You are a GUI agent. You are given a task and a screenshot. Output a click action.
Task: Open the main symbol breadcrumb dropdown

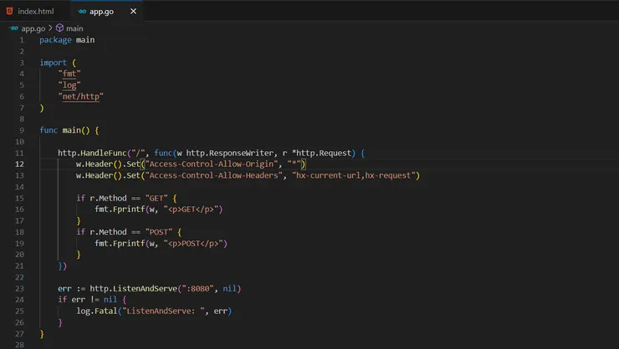(74, 28)
